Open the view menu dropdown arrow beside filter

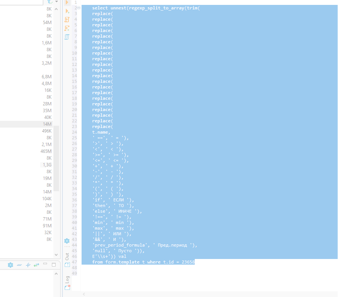coord(56,2)
